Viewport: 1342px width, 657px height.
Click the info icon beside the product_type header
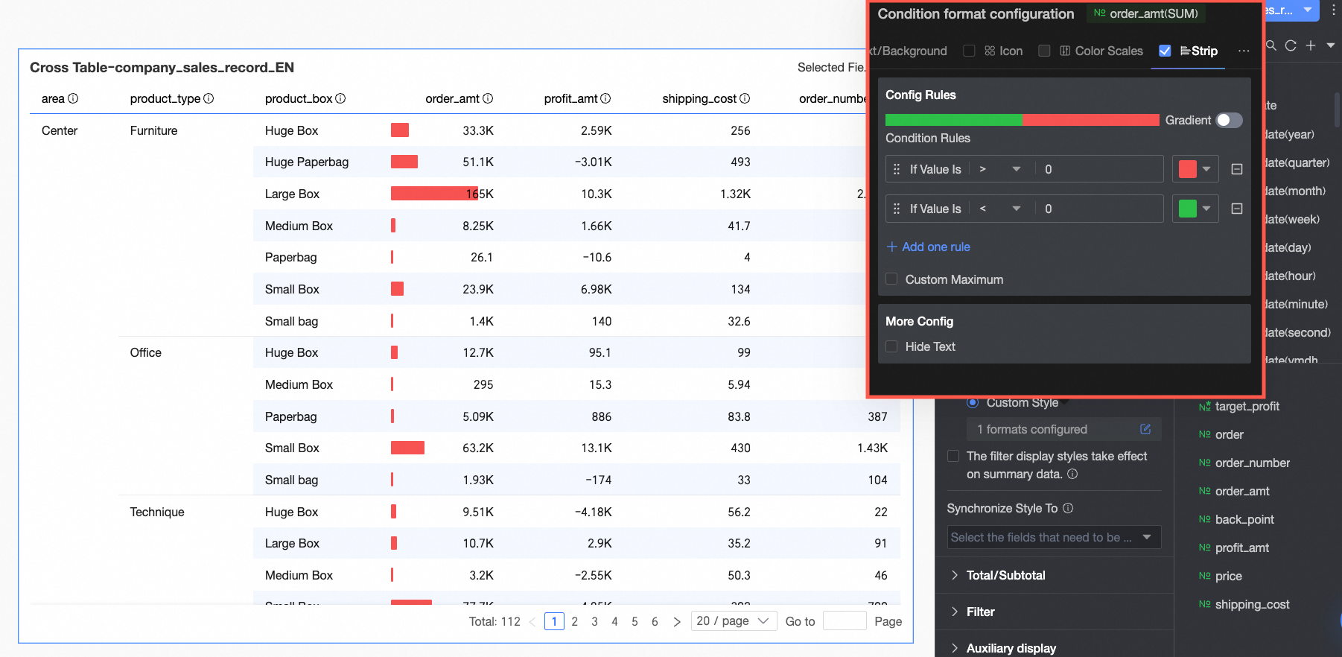click(209, 98)
